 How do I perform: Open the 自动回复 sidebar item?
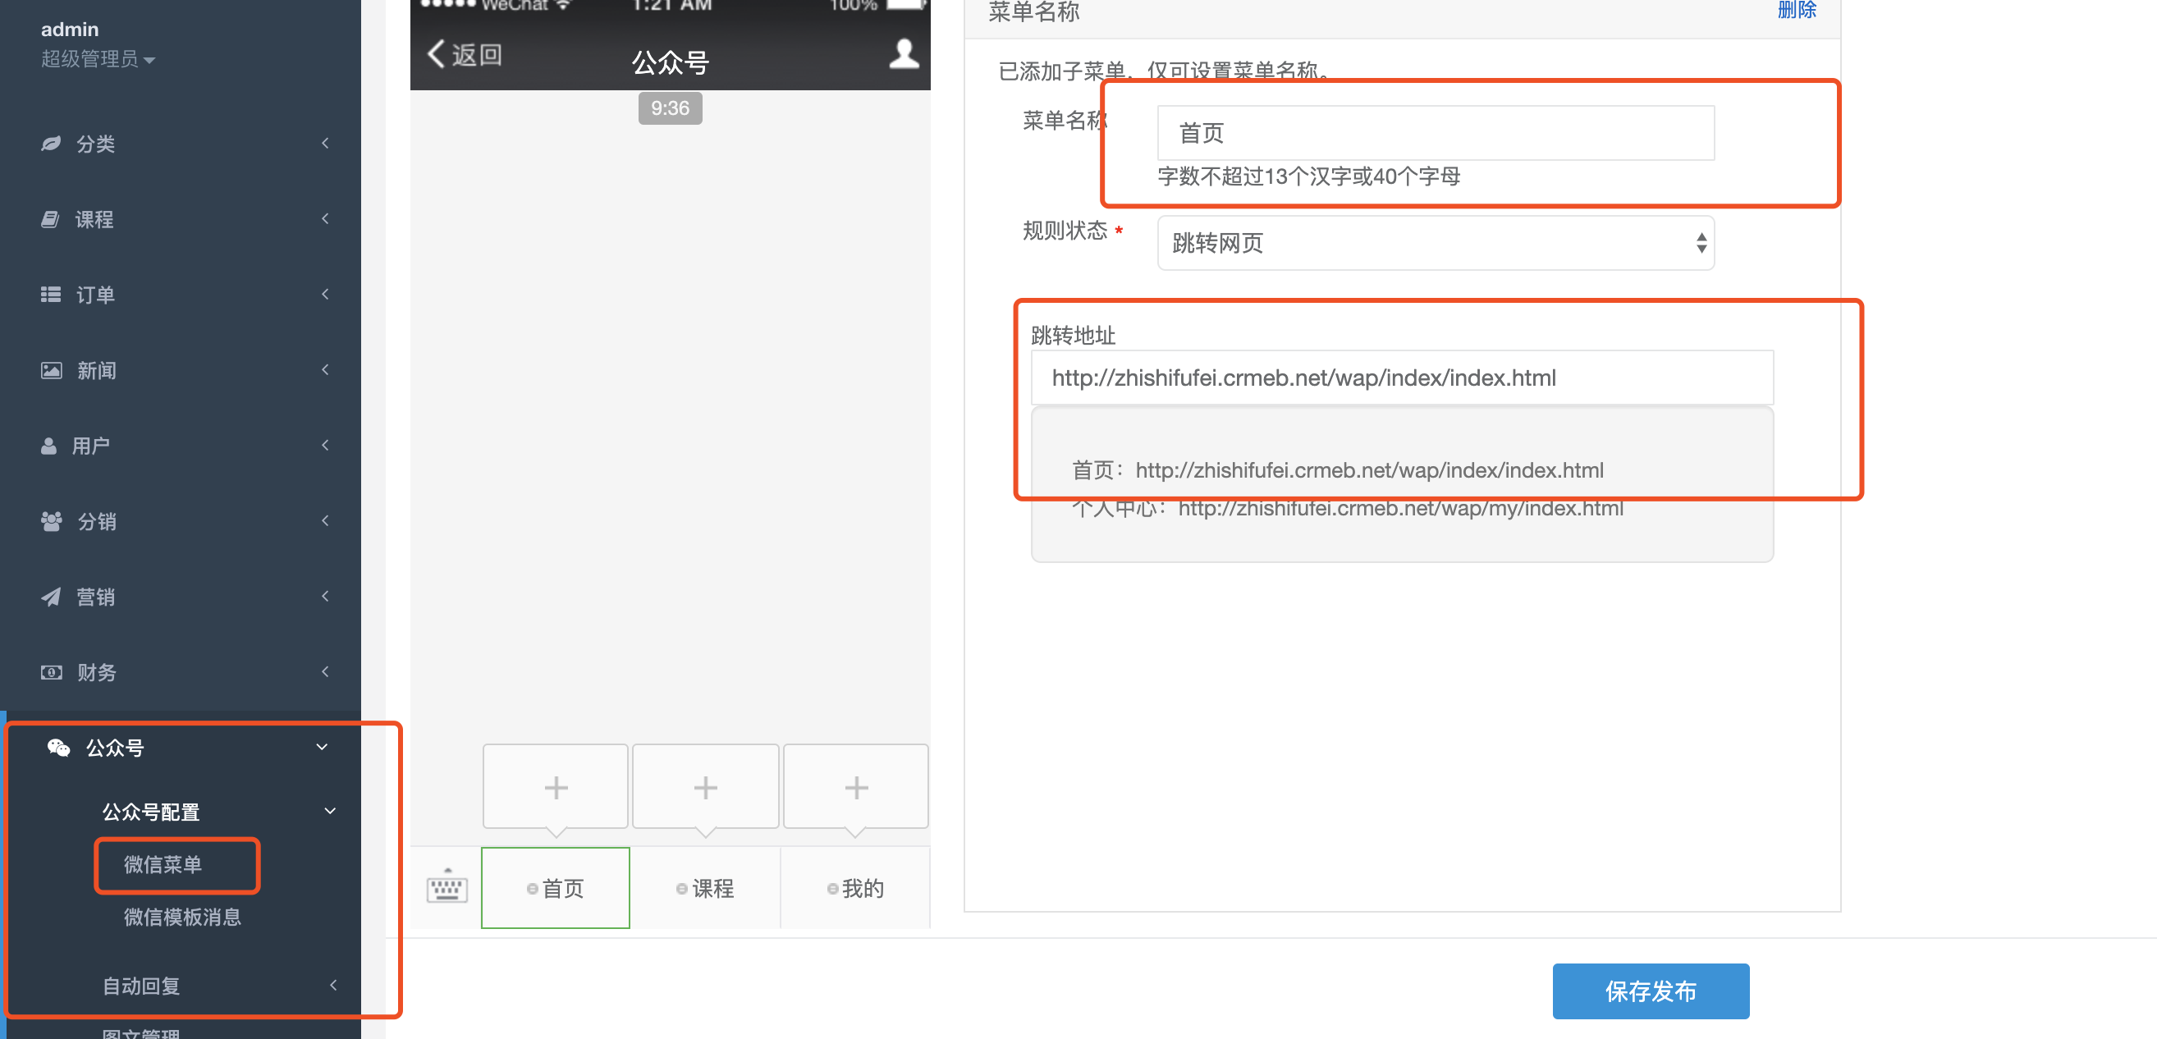140,986
